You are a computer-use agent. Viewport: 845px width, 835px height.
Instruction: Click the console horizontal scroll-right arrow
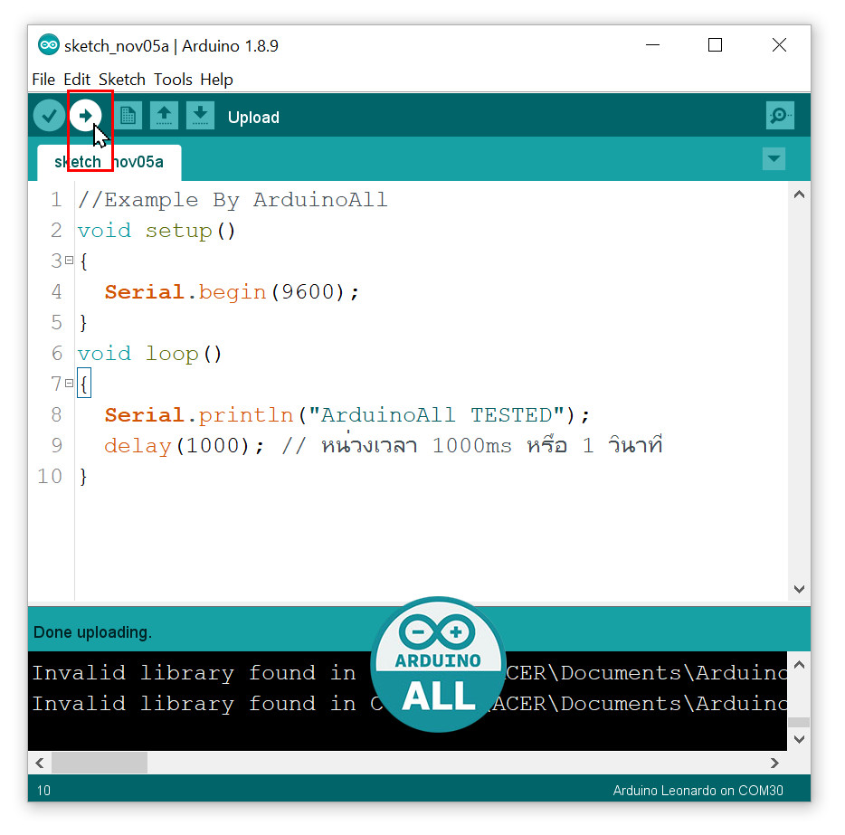click(x=774, y=763)
